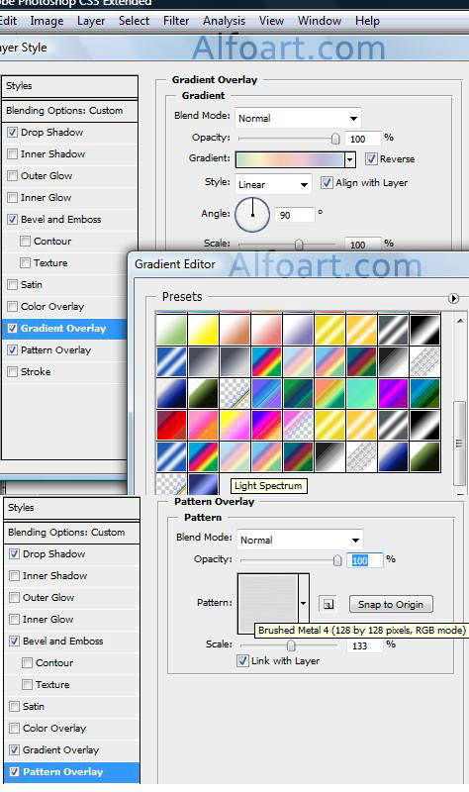Check Contour under Bevel and Emboss, Pattern Overlay dialog
The width and height of the screenshot is (469, 792).
pos(28,662)
